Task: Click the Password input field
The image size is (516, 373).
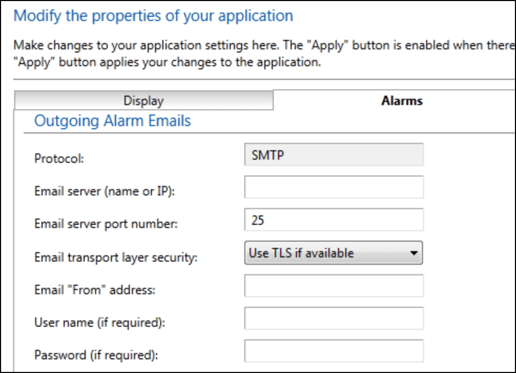Action: click(x=334, y=351)
